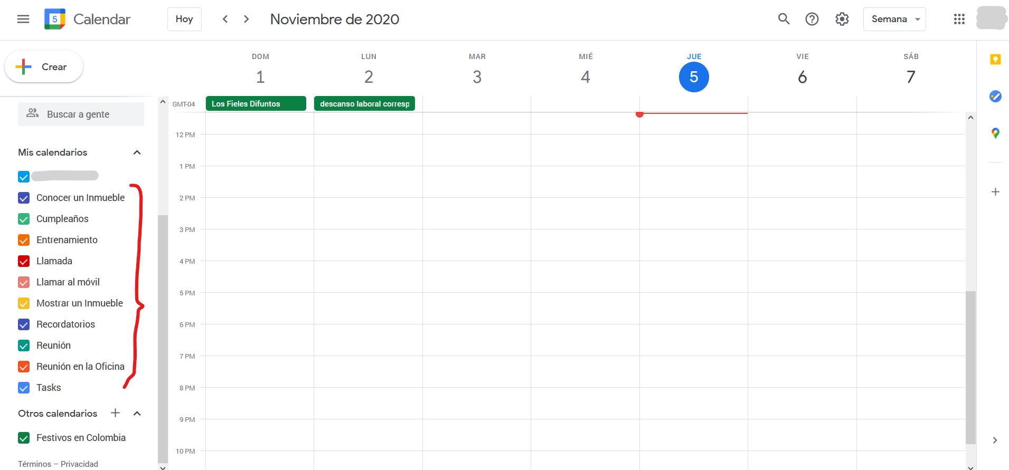The height and width of the screenshot is (470, 1009).
Task: Open the help question mark icon
Action: coord(812,20)
